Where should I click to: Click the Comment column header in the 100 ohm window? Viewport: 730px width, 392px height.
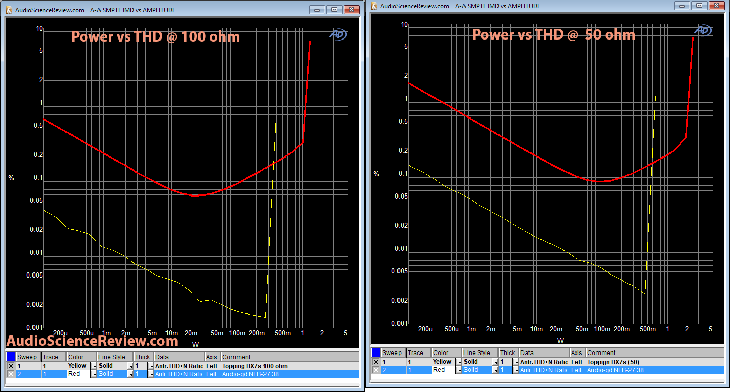point(290,357)
